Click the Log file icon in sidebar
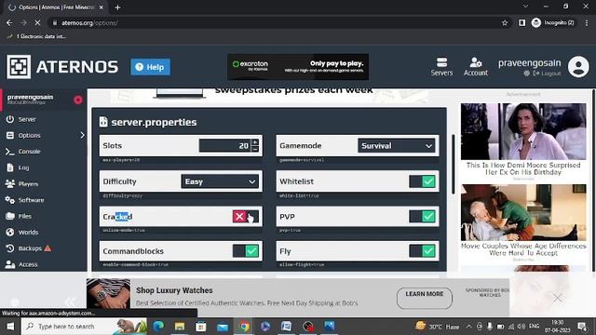The height and width of the screenshot is (335, 596). [10, 167]
